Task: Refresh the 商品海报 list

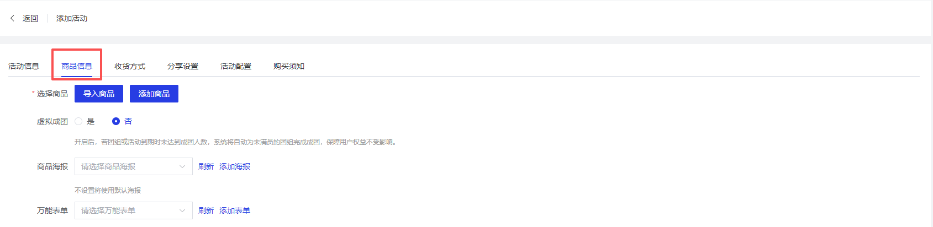Action: [x=206, y=166]
